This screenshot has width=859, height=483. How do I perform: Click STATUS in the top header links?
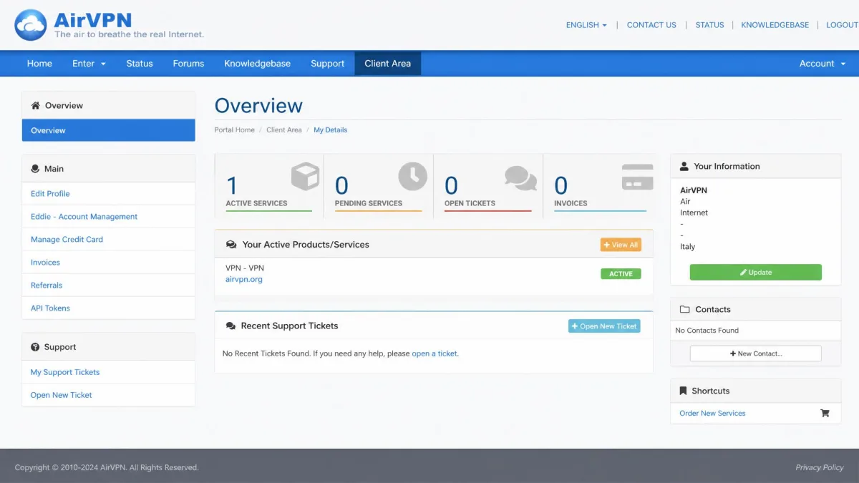(x=709, y=25)
